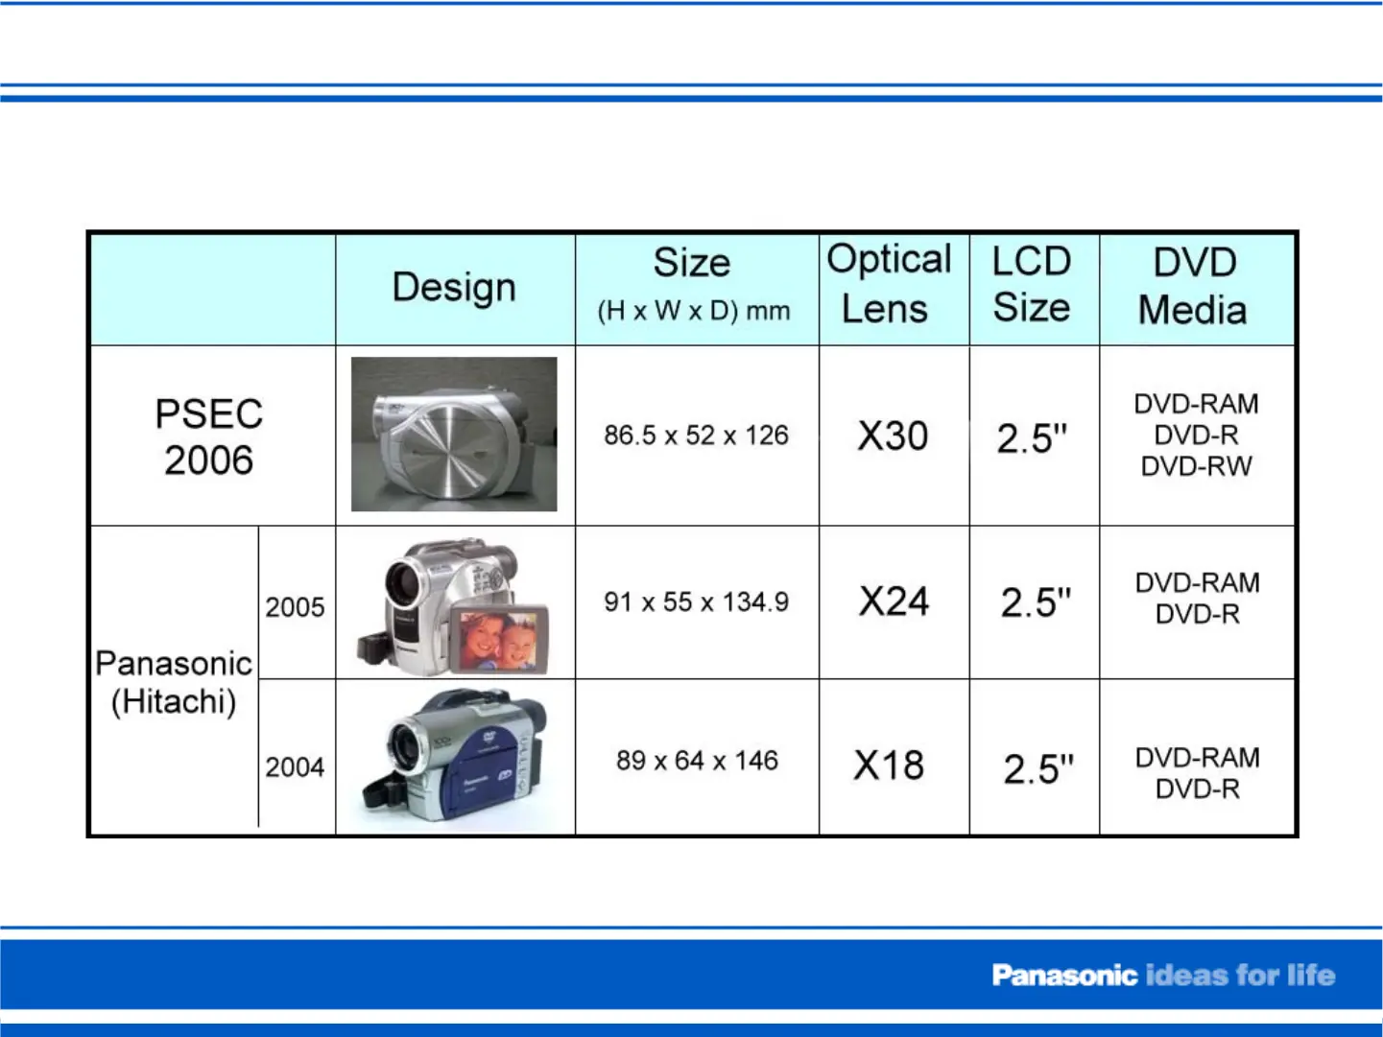Click the "Panasonic ideas for life" footer logo
This screenshot has width=1383, height=1037.
[1163, 976]
